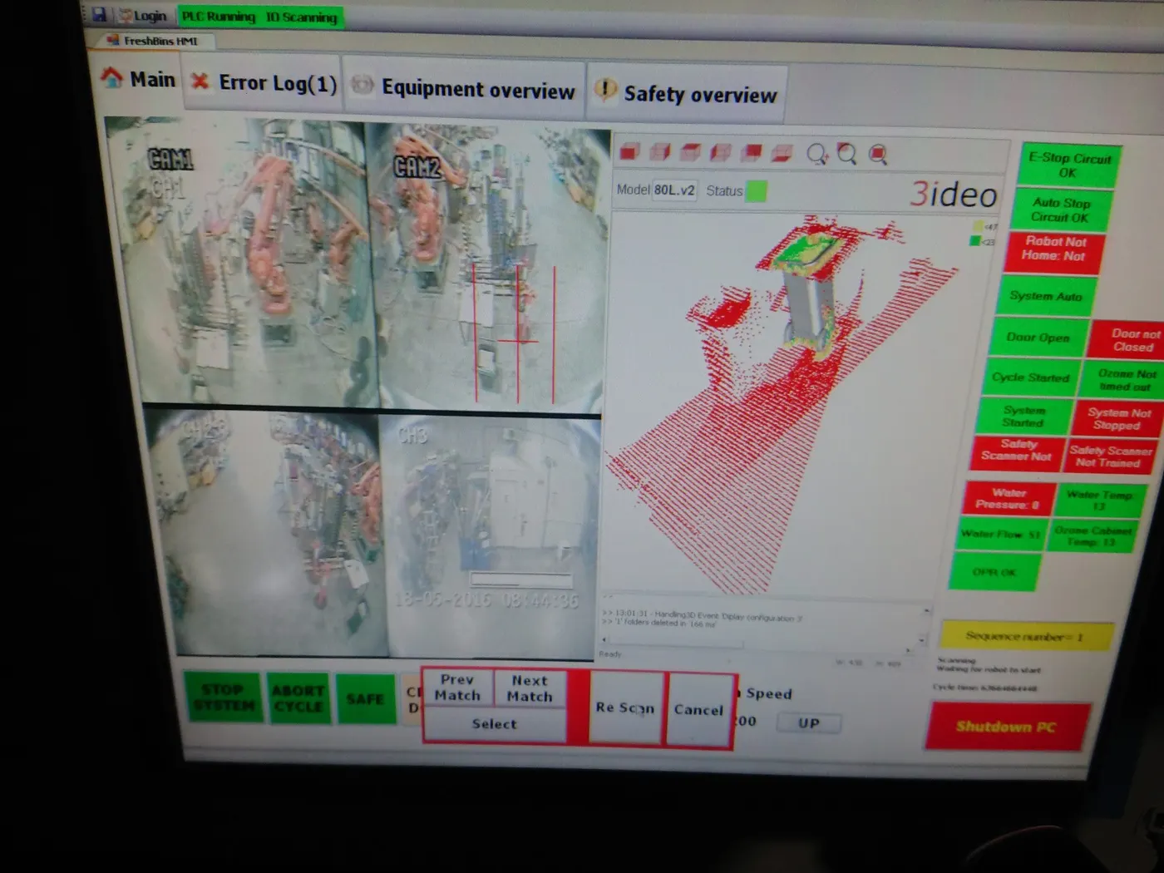Click the System Auto indicator

(x=1046, y=296)
